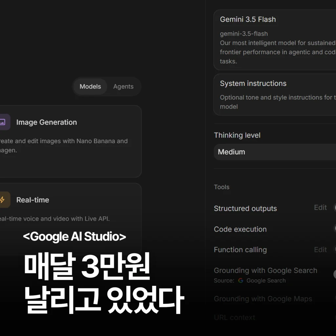
Task: Click Edit next to Structured outputs
Action: pos(320,207)
